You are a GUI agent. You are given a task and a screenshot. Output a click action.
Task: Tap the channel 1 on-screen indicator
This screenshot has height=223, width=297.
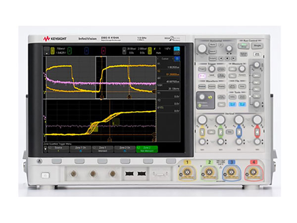[52, 51]
